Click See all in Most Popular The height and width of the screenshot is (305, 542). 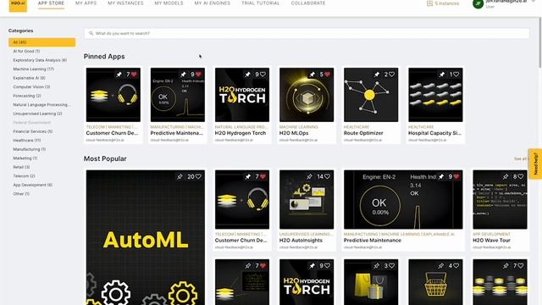[x=520, y=158]
